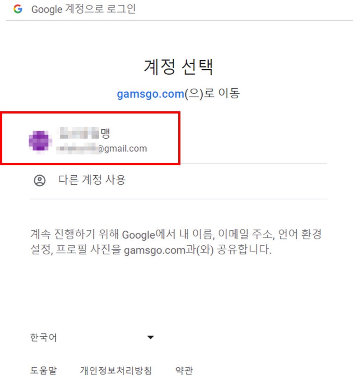Open the 도움말 help link

click(x=43, y=370)
